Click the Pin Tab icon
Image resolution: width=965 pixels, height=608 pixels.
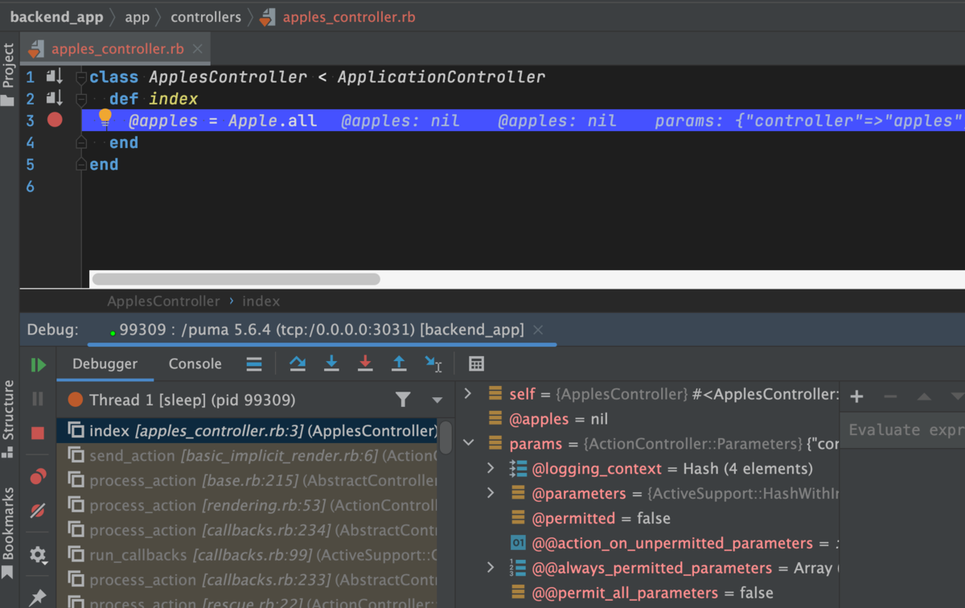38,597
